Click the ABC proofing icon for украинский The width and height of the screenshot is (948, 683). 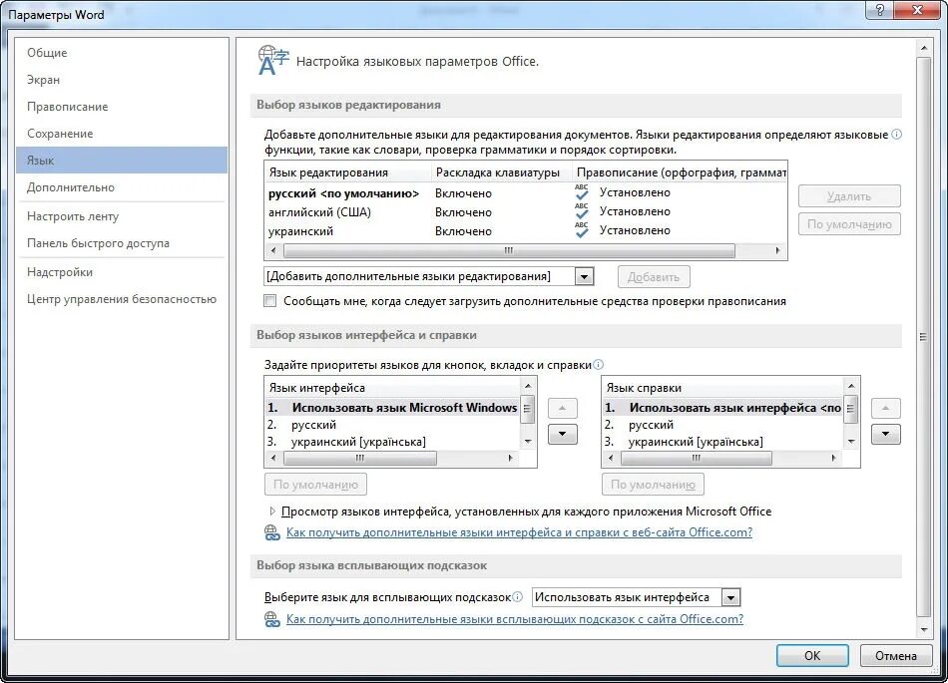click(582, 229)
